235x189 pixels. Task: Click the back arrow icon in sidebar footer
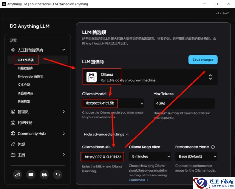point(57,174)
